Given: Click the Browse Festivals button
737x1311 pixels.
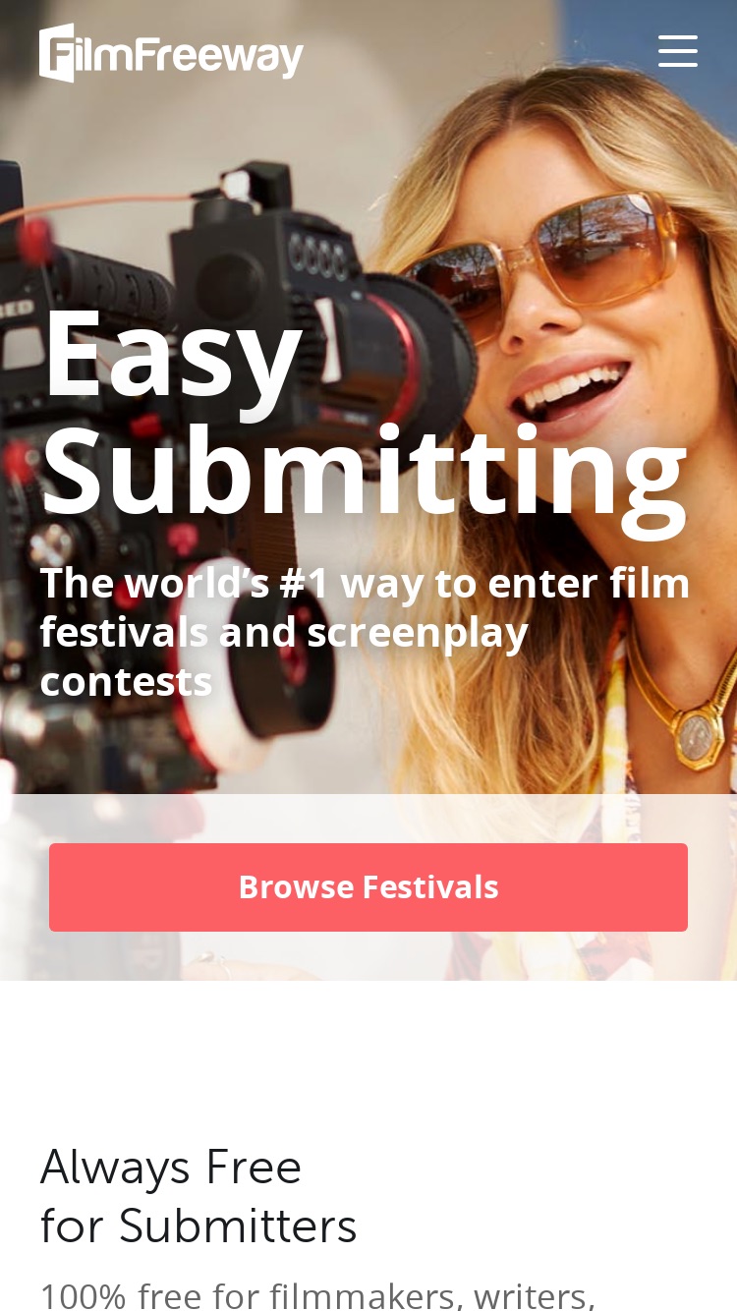Looking at the screenshot, I should click(x=368, y=887).
